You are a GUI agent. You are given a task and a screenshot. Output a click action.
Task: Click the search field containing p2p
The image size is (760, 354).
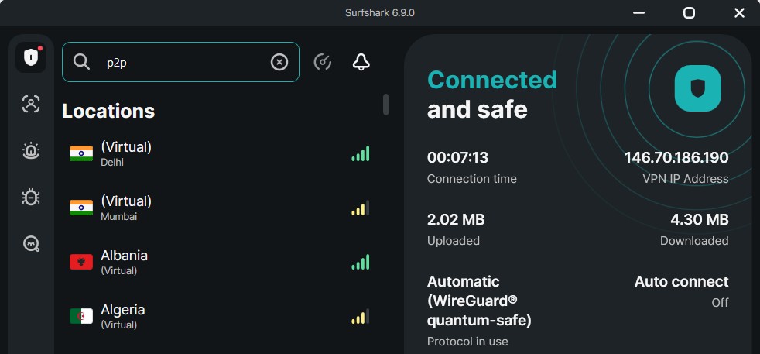(181, 62)
